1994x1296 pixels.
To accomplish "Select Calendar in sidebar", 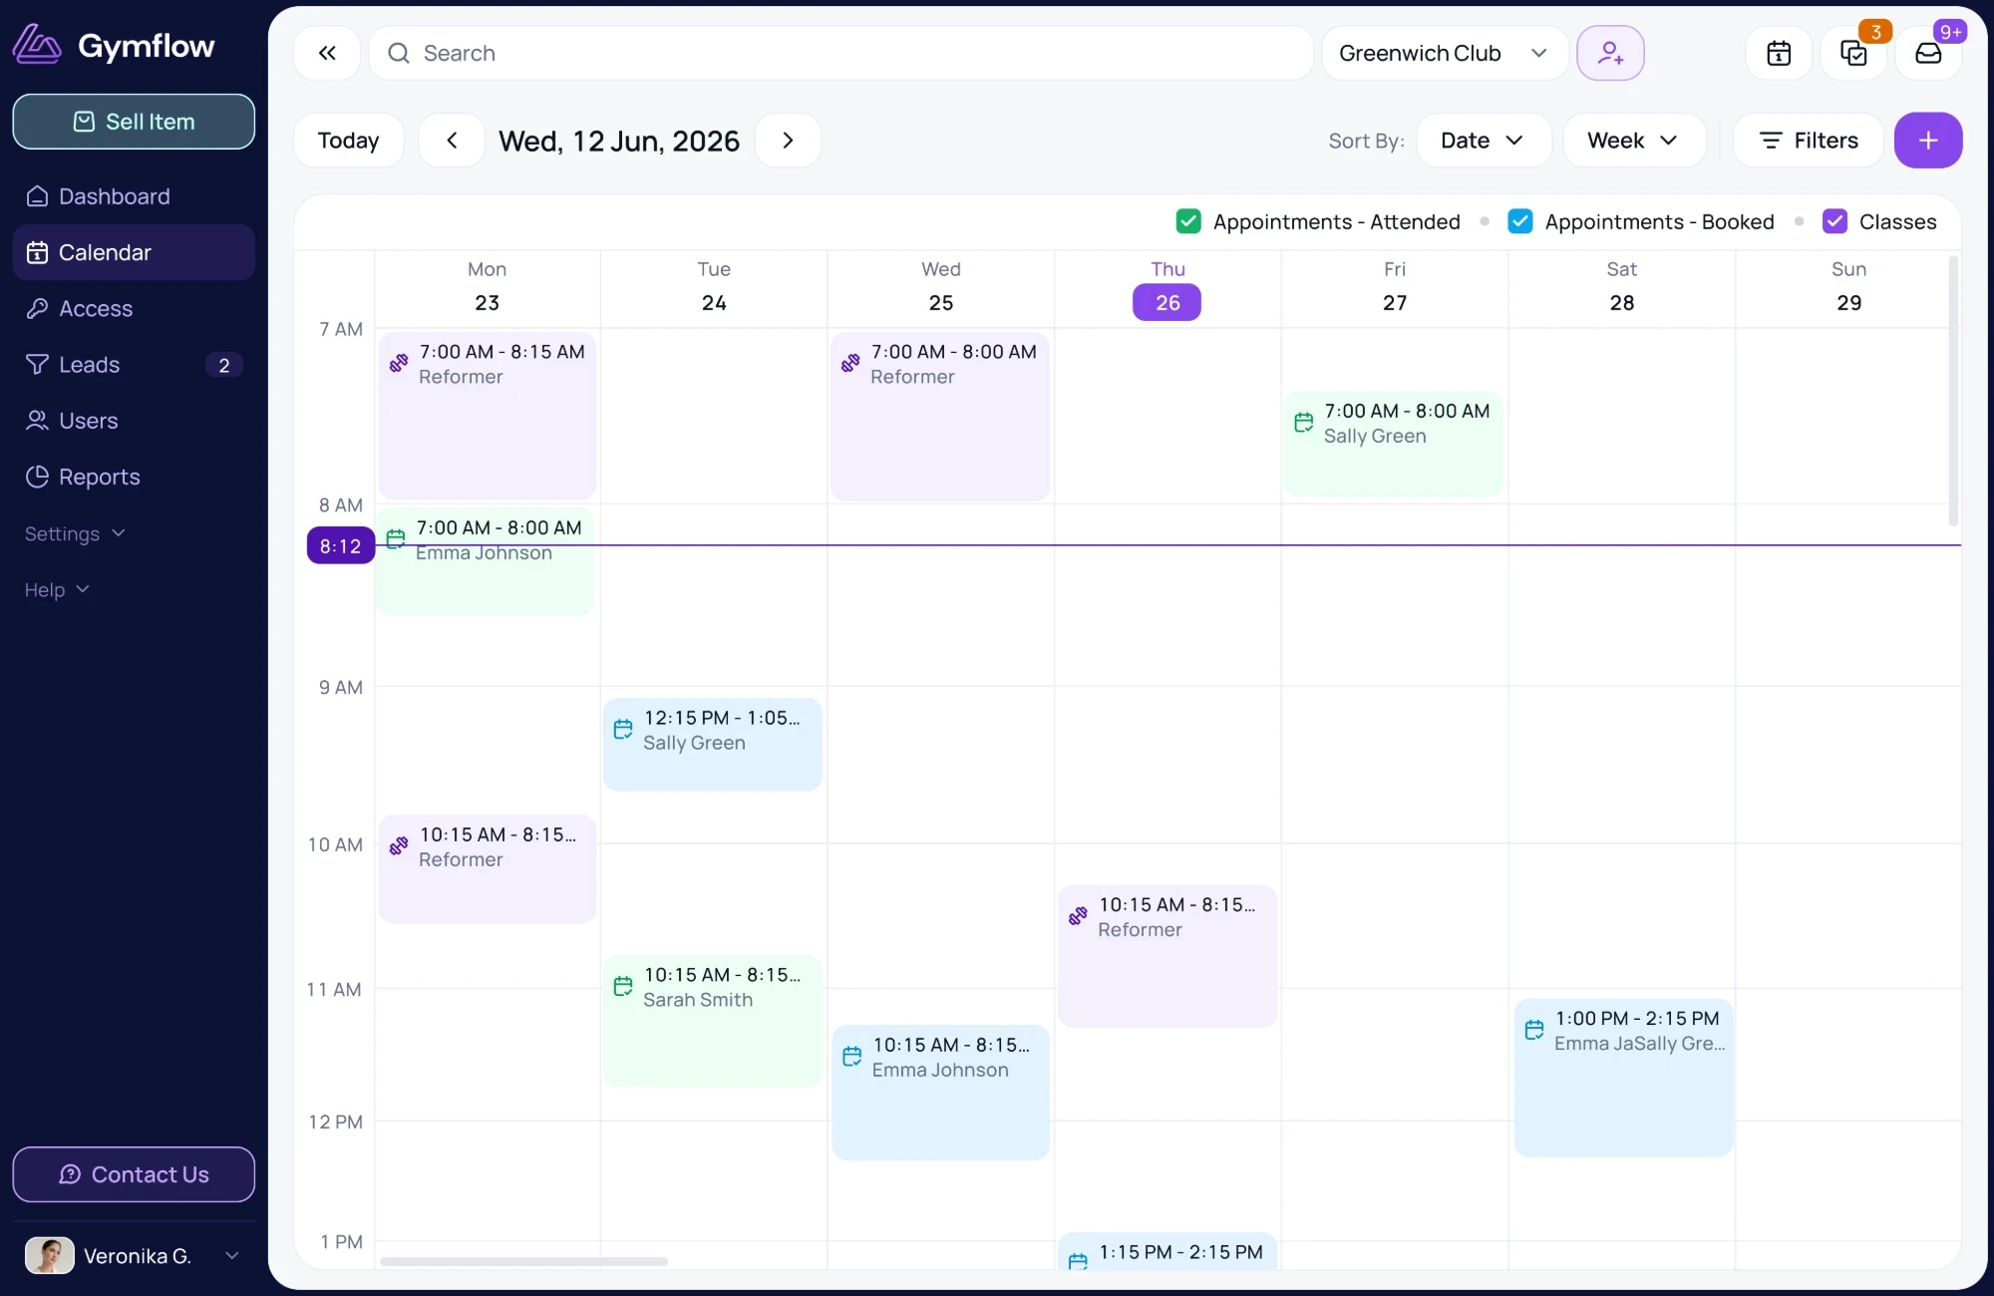I will 134,252.
